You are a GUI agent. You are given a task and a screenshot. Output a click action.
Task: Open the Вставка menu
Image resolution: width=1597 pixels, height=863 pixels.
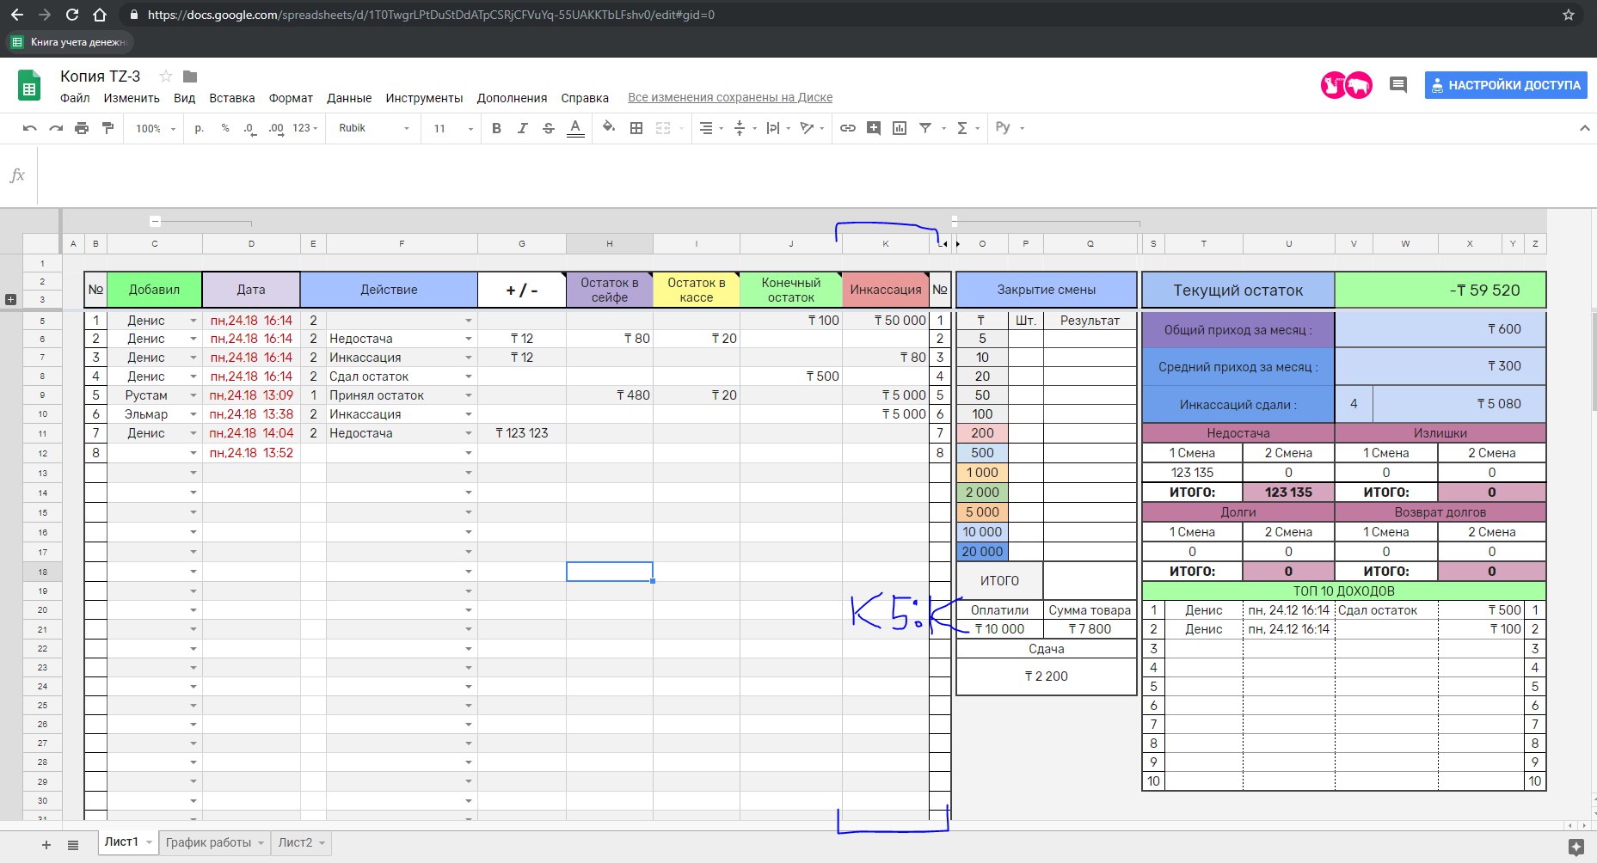(232, 98)
